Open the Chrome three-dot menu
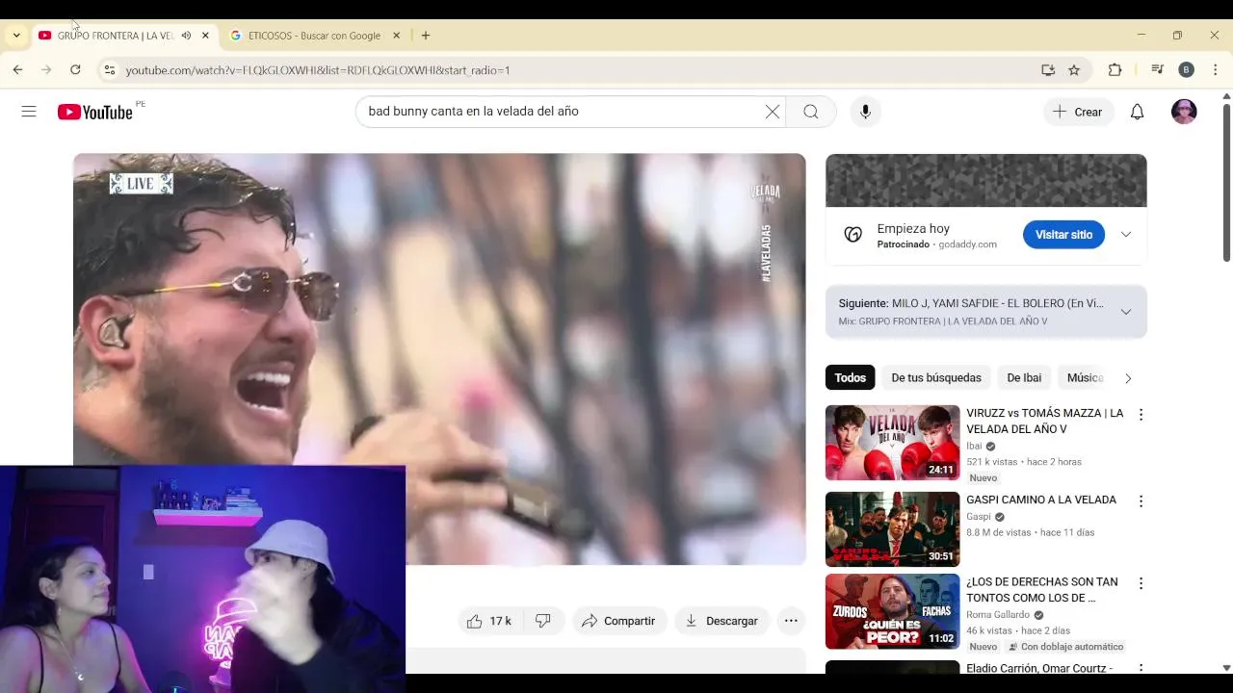 pos(1216,69)
